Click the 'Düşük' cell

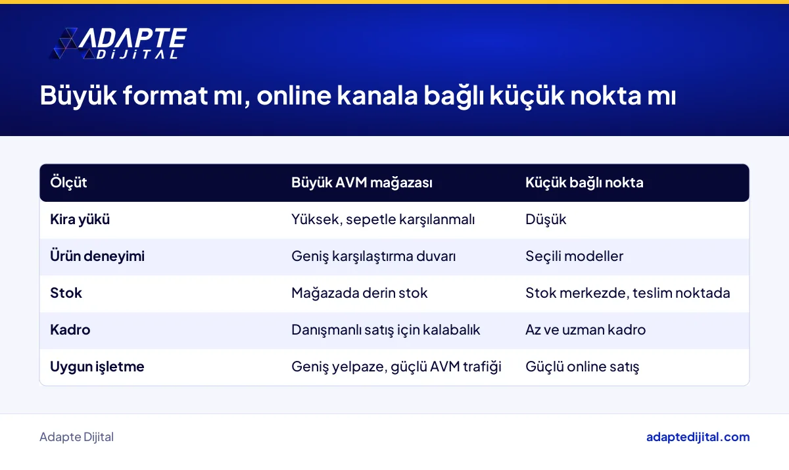point(546,220)
